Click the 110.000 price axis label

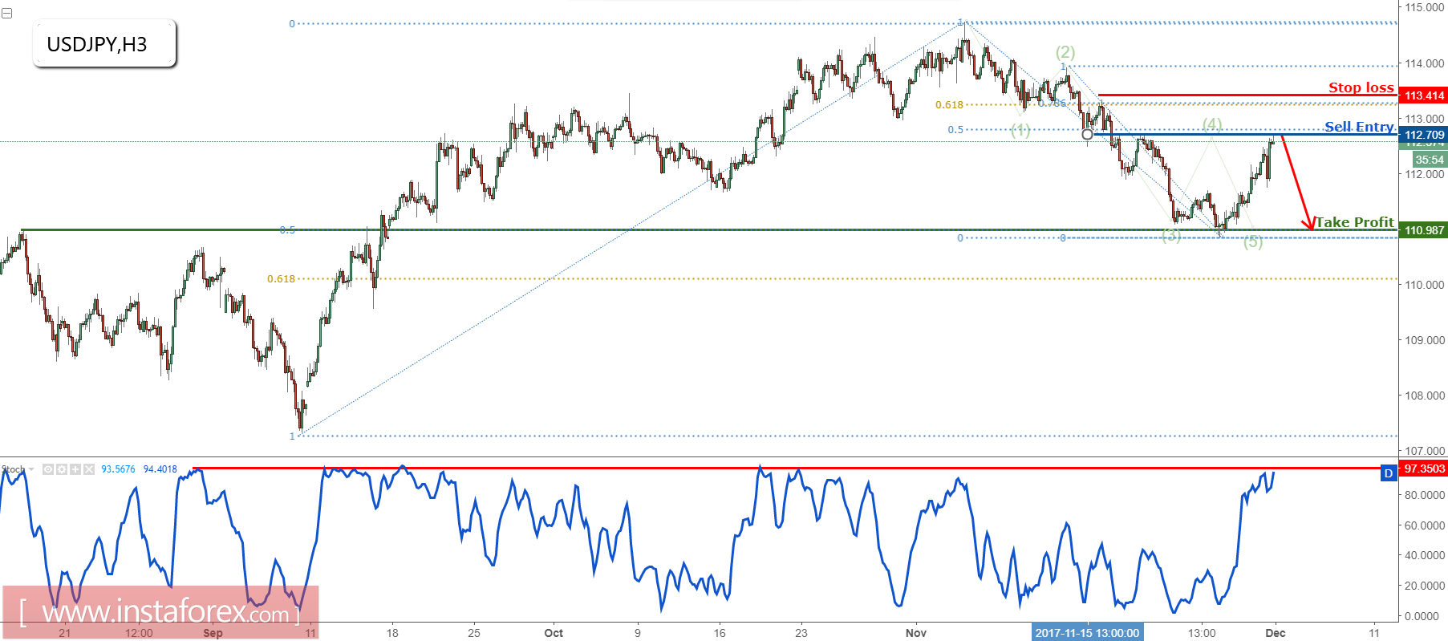pos(1424,285)
